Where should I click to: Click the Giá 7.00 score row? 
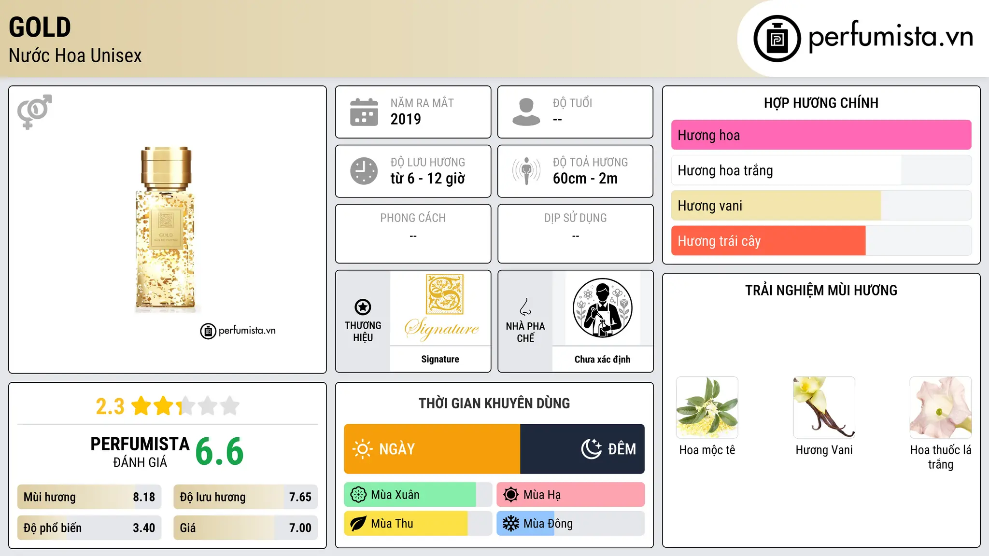pyautogui.click(x=245, y=528)
